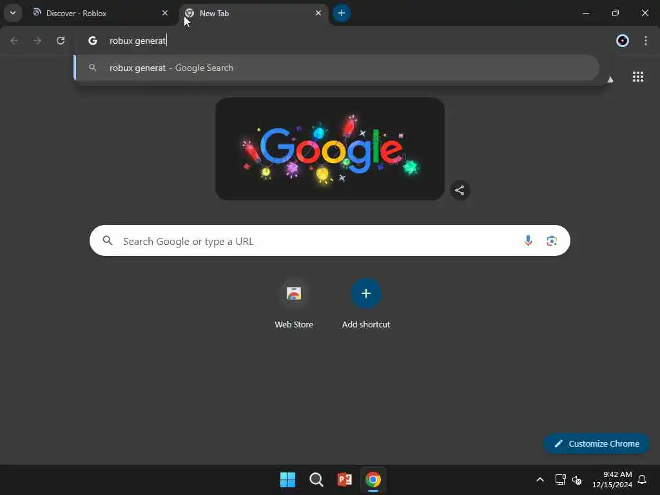This screenshot has width=660, height=495.
Task: Minimize the Chrome window
Action: point(586,13)
